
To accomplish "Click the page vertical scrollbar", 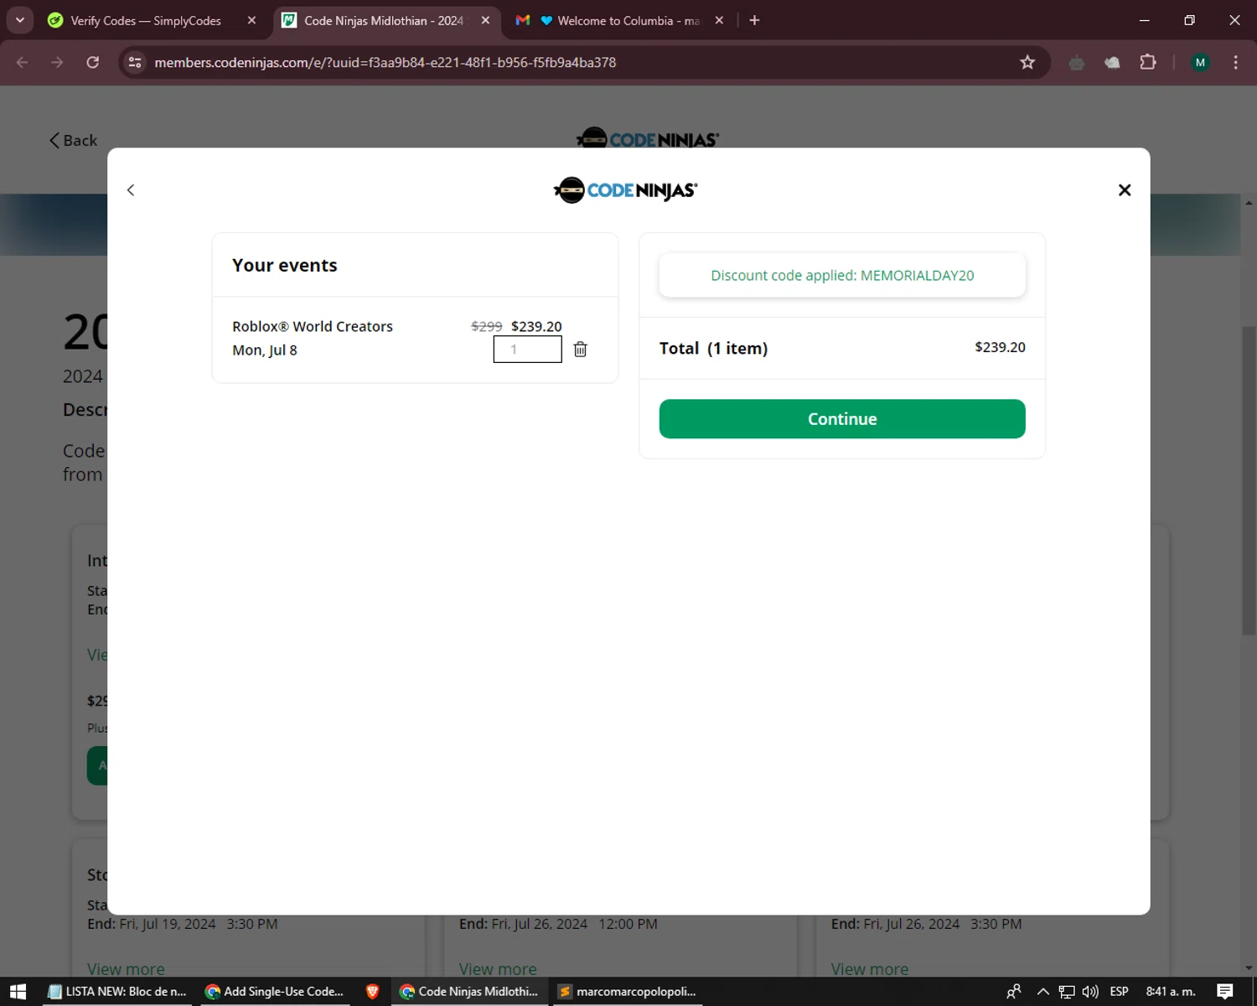I will coord(1249,480).
